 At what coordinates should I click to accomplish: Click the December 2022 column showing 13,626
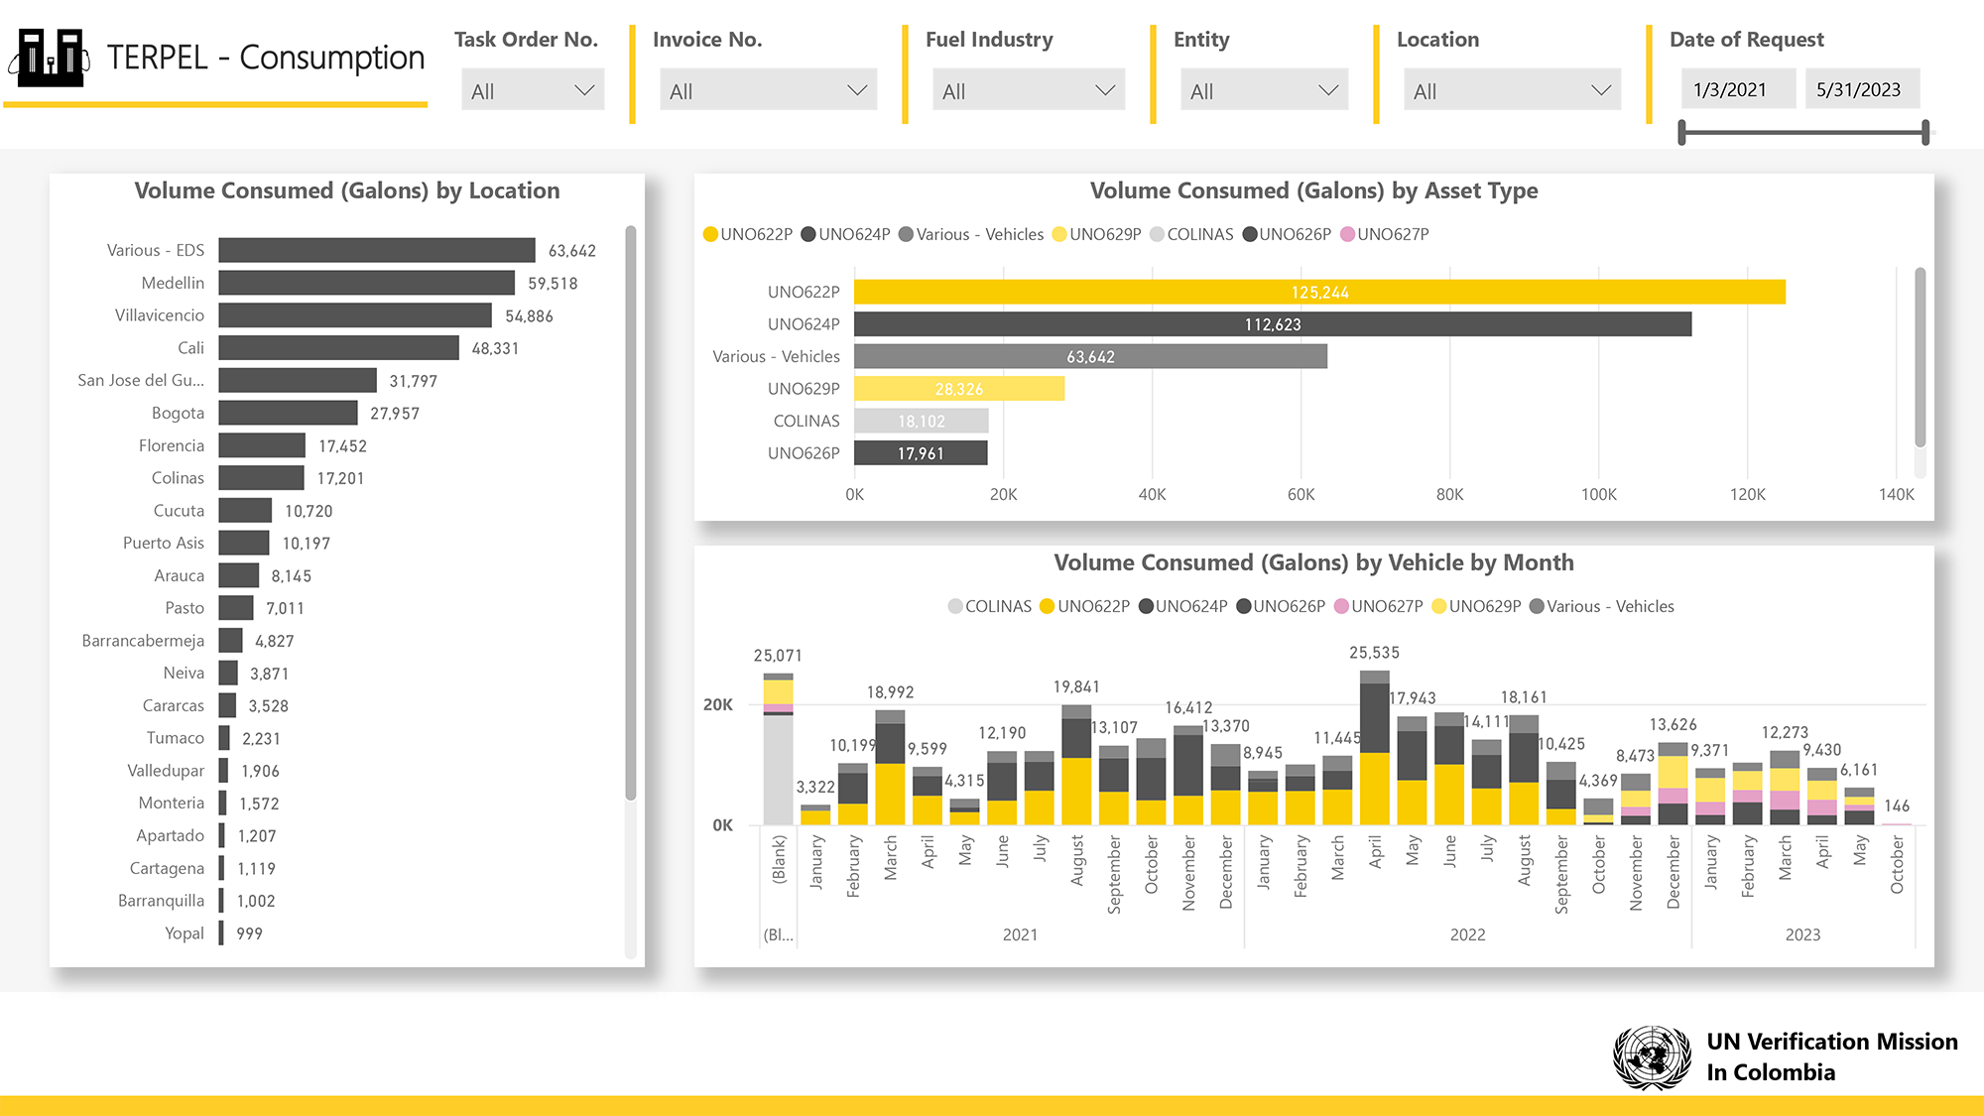[x=1674, y=784]
